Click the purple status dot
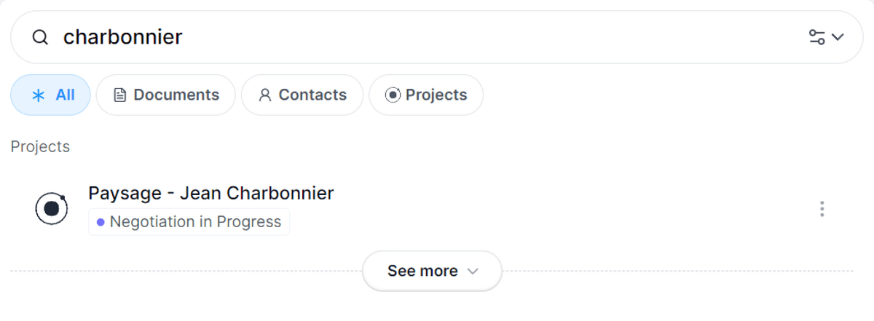This screenshot has height=321, width=874. [x=101, y=222]
